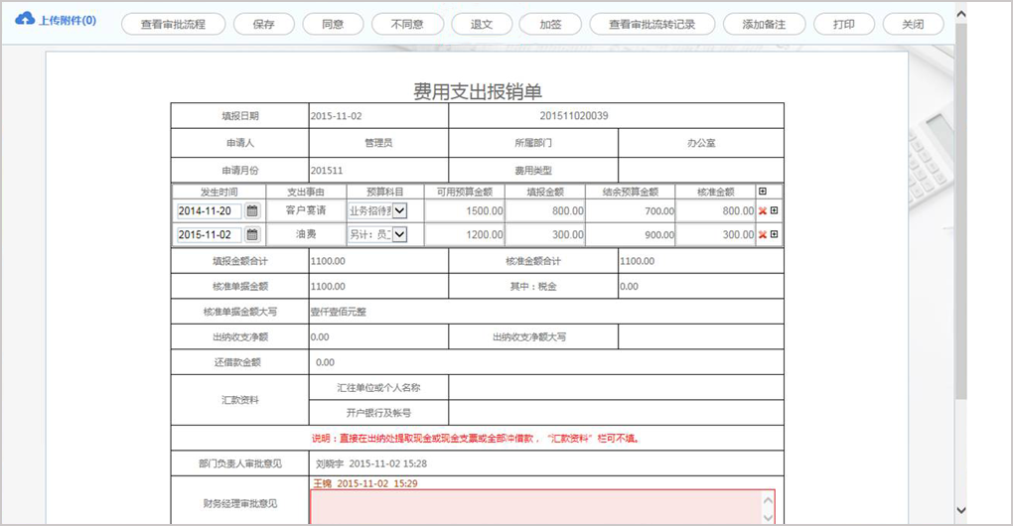Click 填报金额合计 value 1100.00
Screen dimensions: 1013x526
click(x=328, y=261)
